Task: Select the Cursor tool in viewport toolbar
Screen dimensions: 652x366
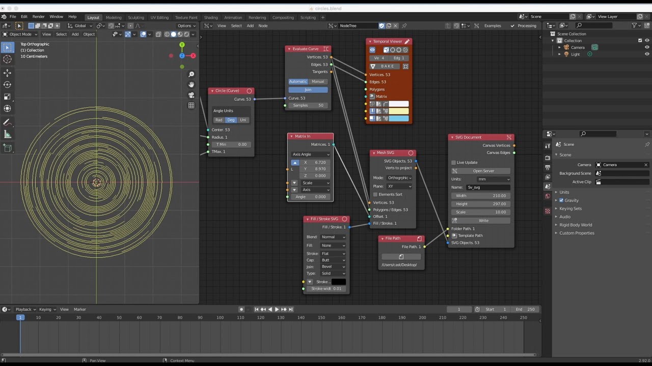Action: point(7,59)
